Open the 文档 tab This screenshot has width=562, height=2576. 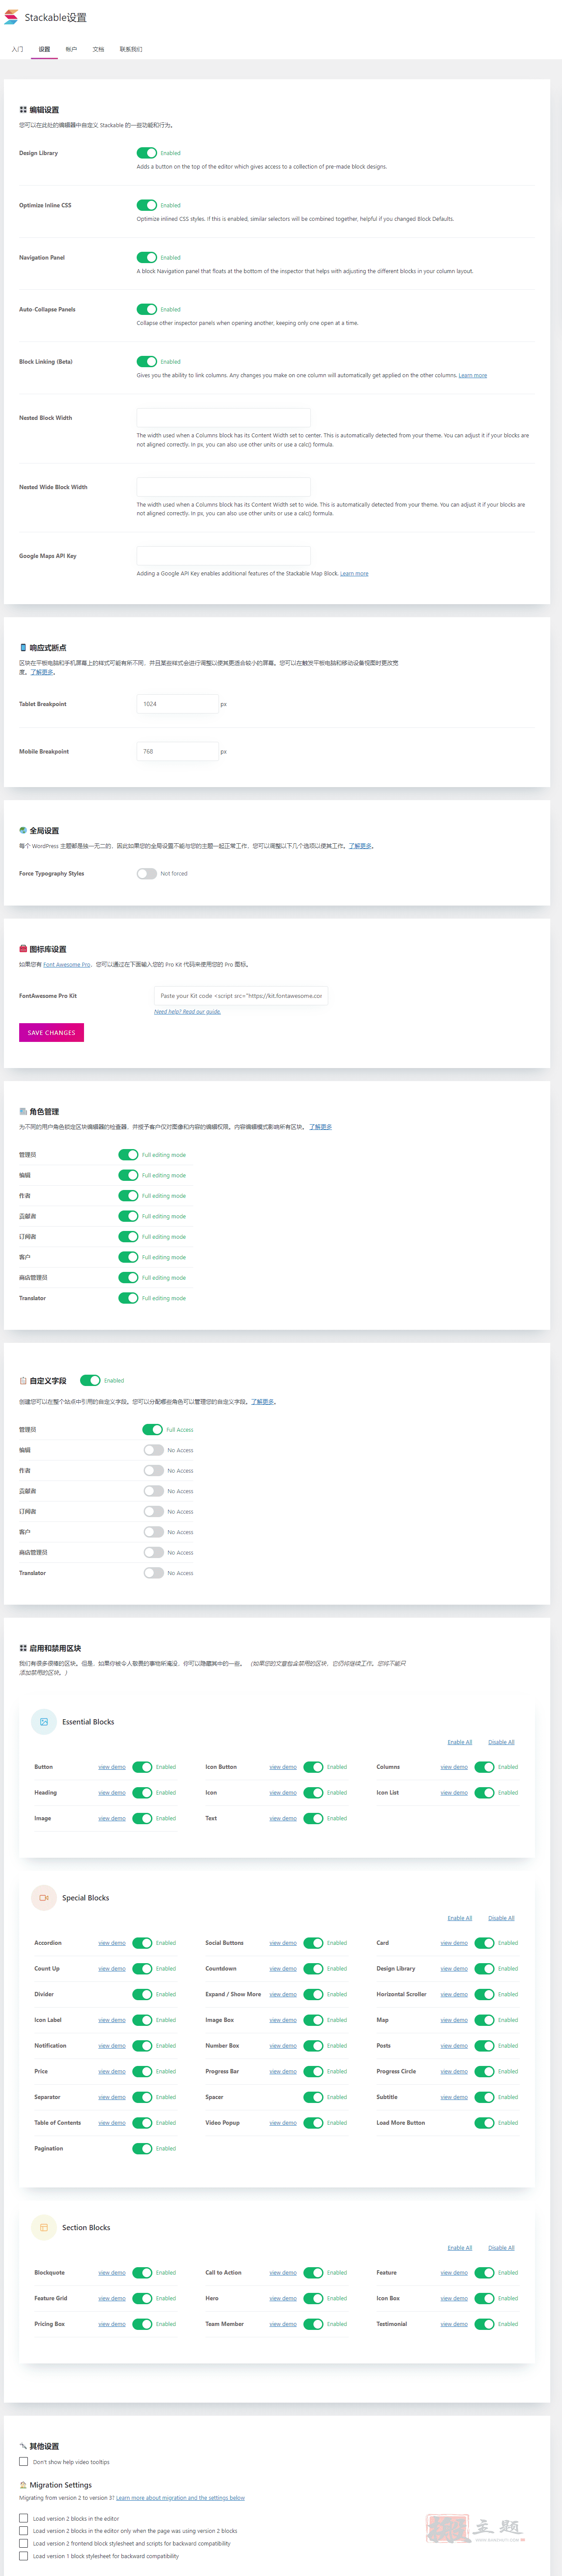pyautogui.click(x=98, y=49)
